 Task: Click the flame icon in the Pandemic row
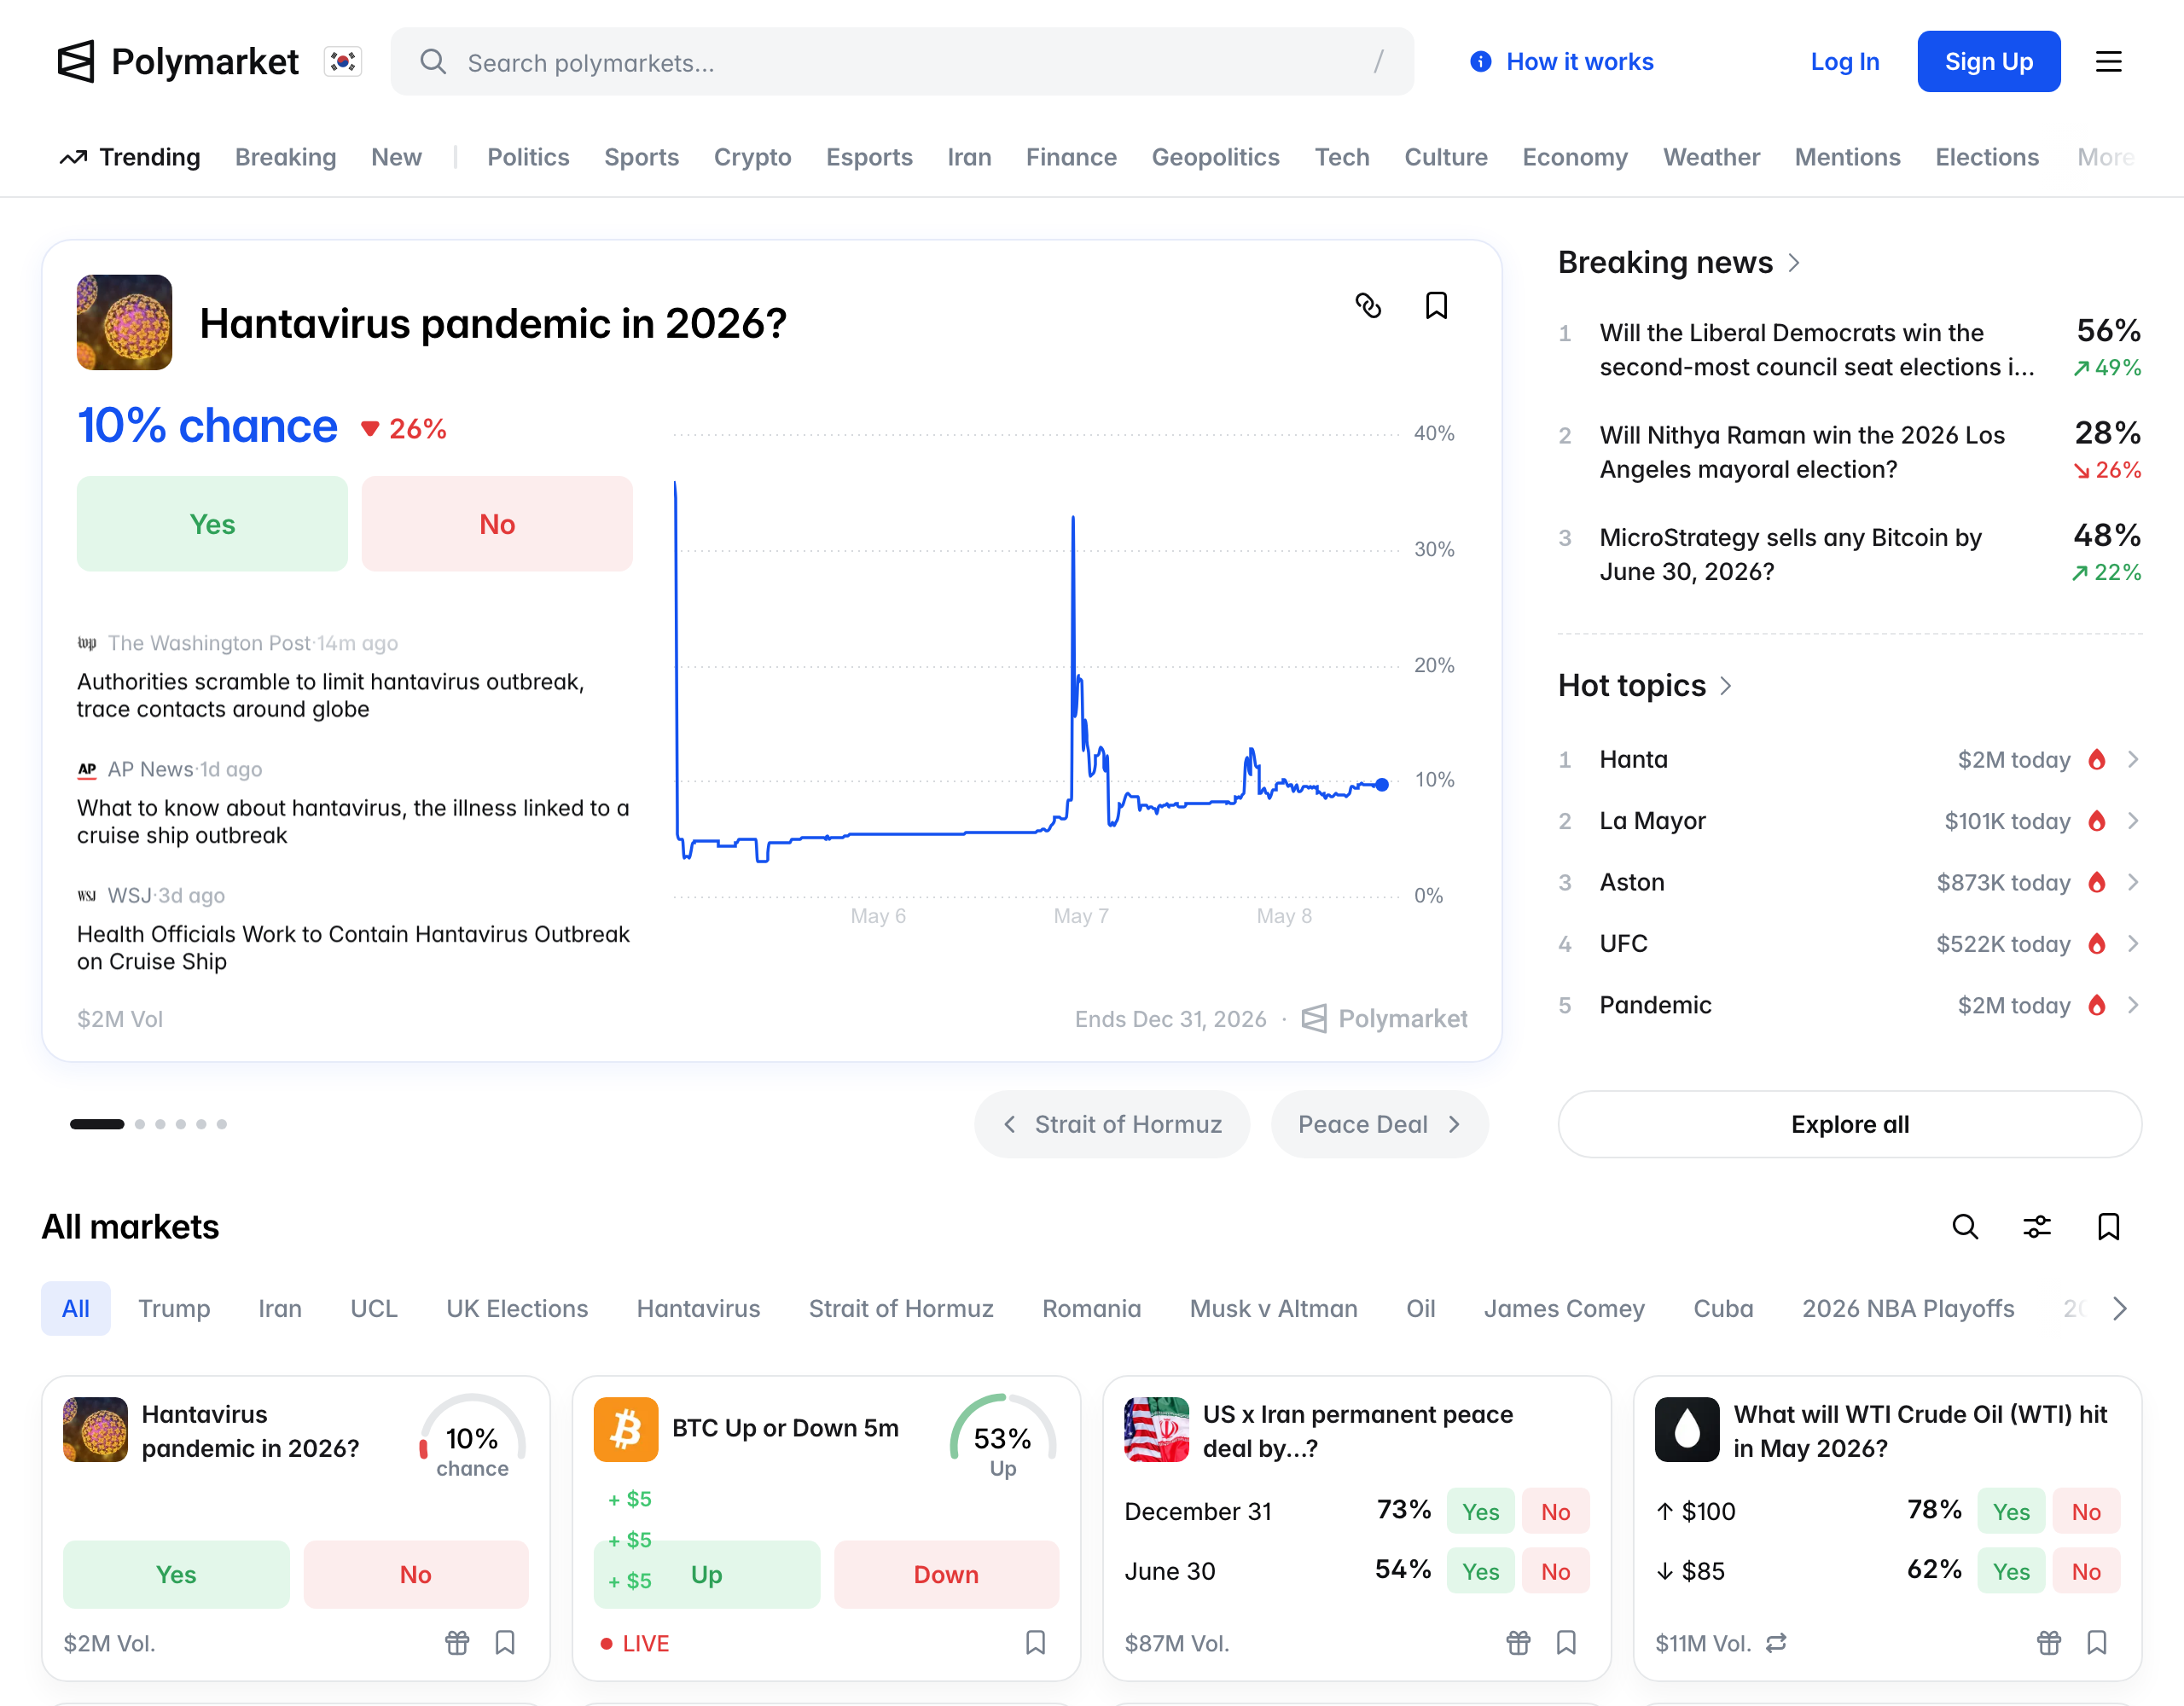(x=2097, y=1005)
